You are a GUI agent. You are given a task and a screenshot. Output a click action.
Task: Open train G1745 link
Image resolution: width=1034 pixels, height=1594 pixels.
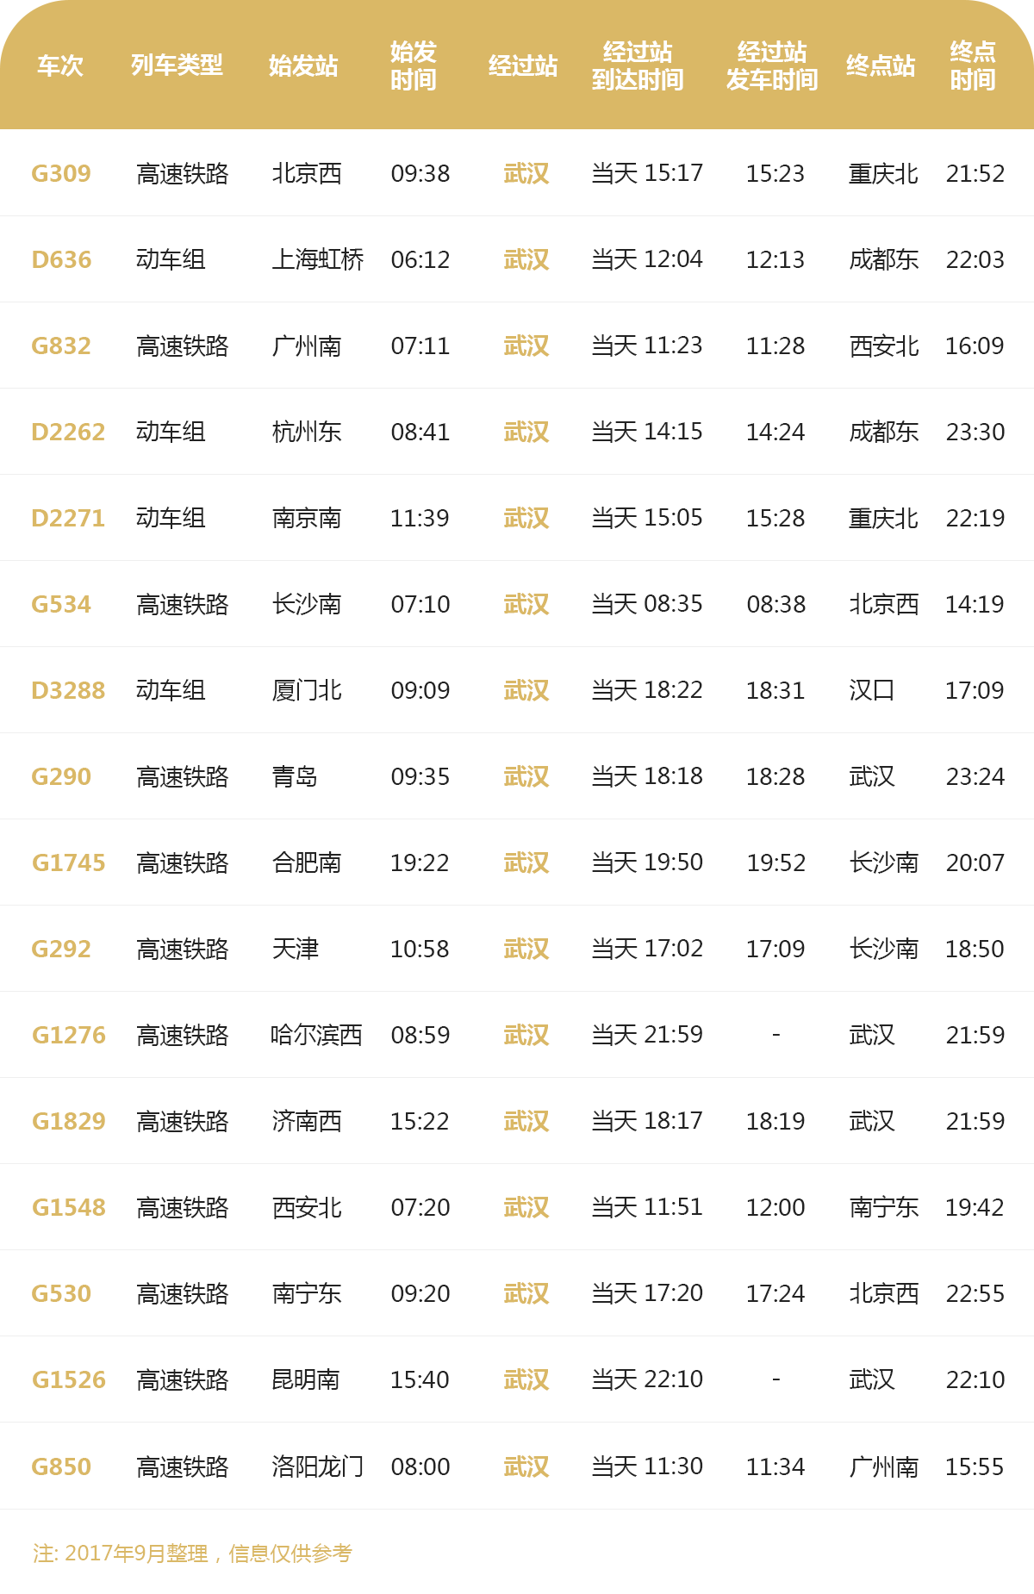pyautogui.click(x=68, y=862)
